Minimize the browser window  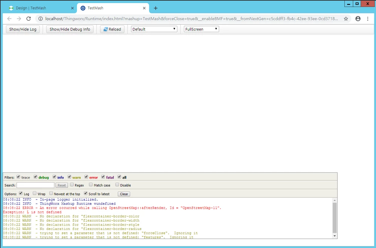tap(348, 4)
